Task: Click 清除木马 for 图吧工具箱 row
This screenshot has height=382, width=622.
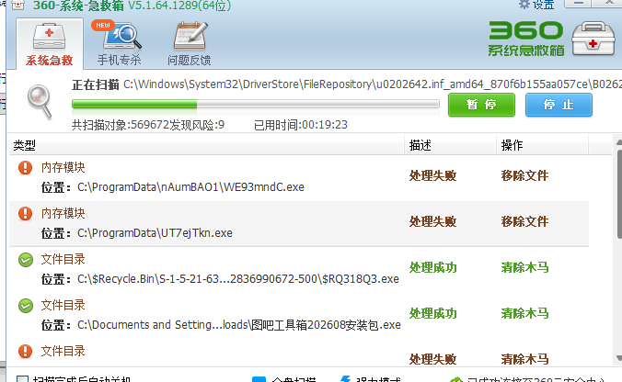Action: coord(524,313)
